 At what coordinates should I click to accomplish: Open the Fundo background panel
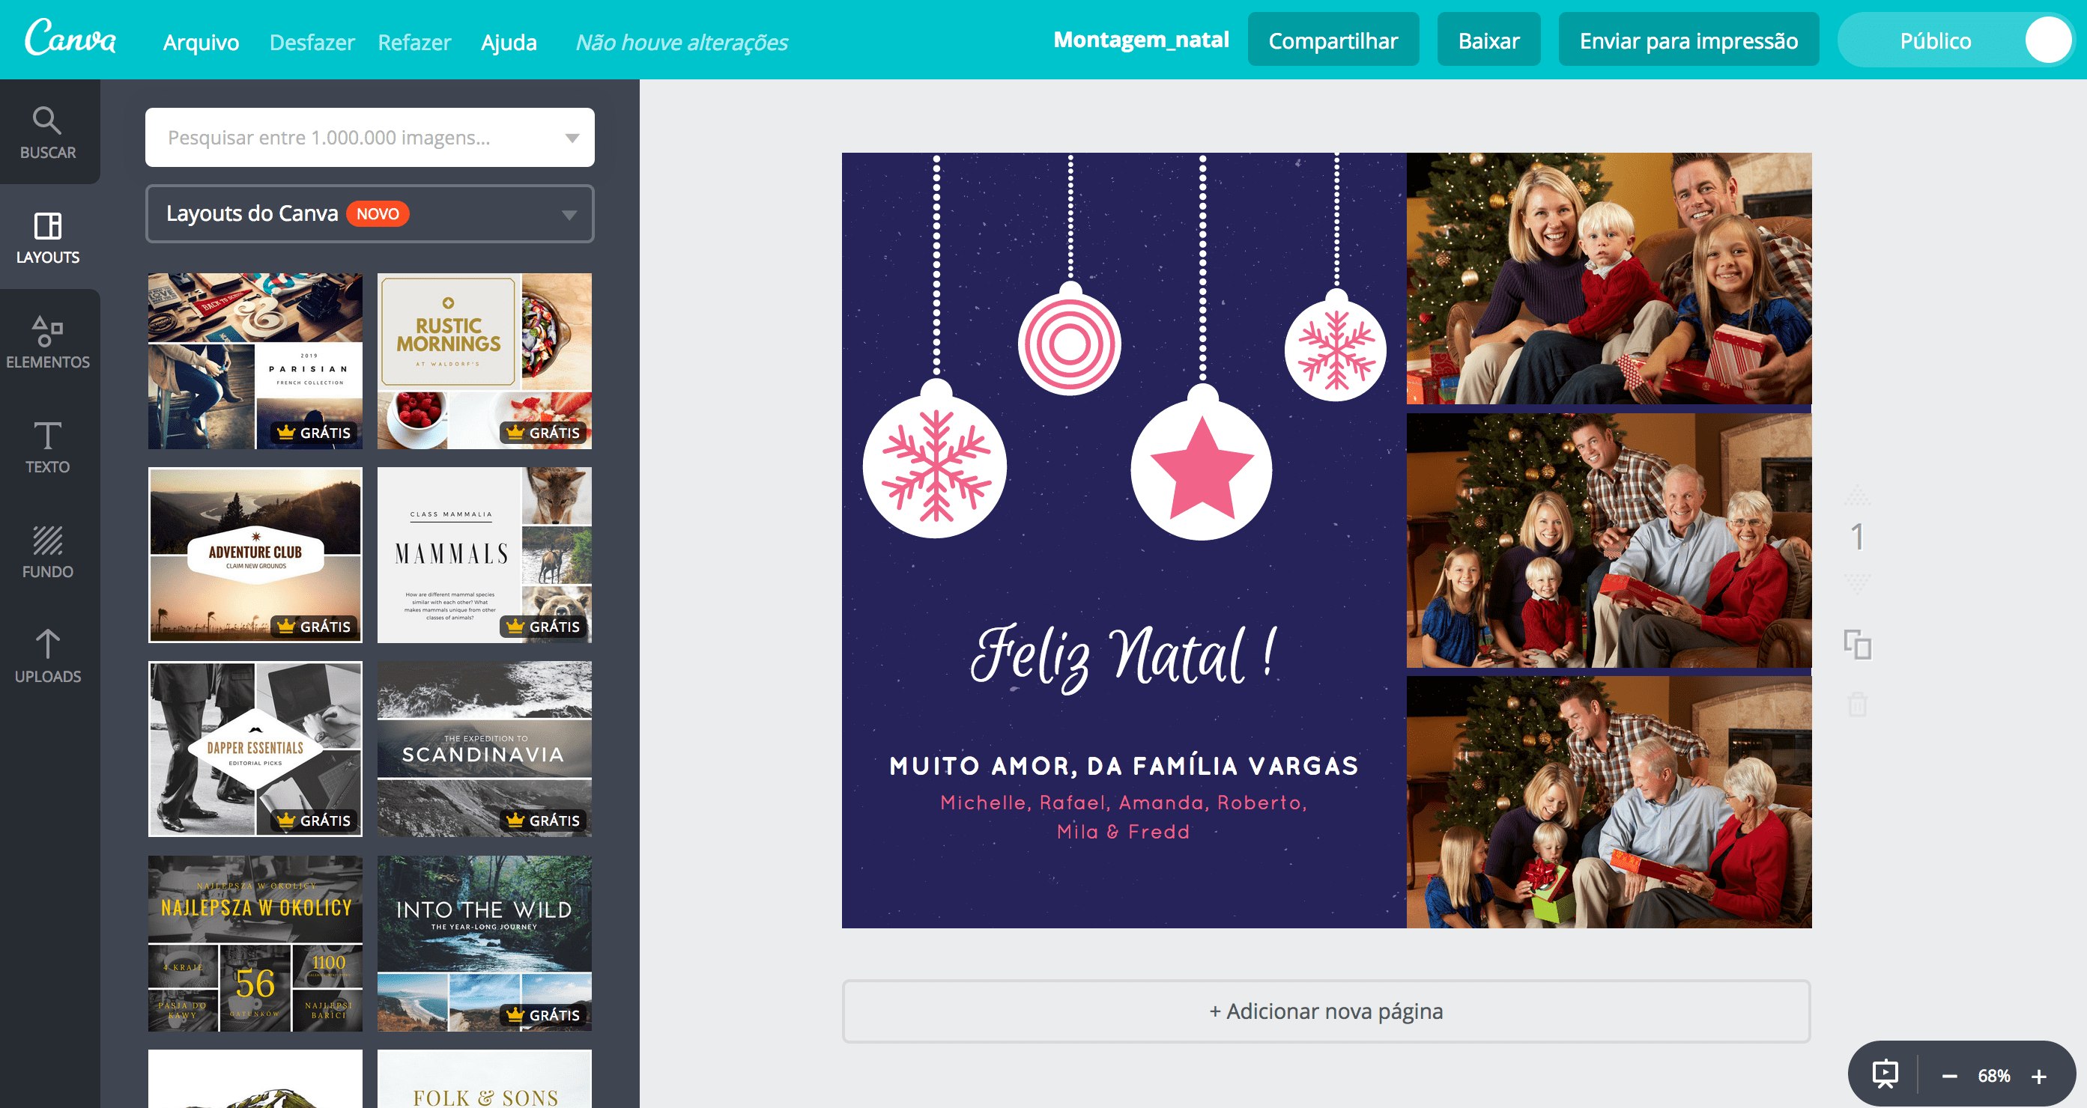48,552
